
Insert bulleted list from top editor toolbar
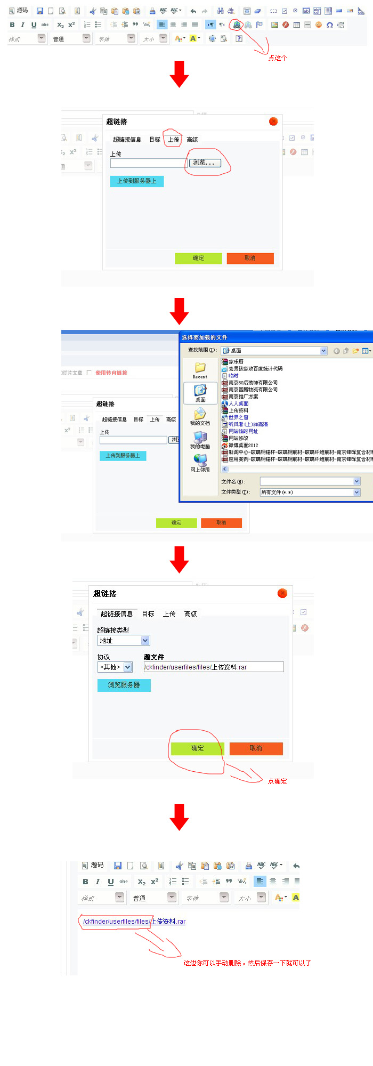coord(98,25)
